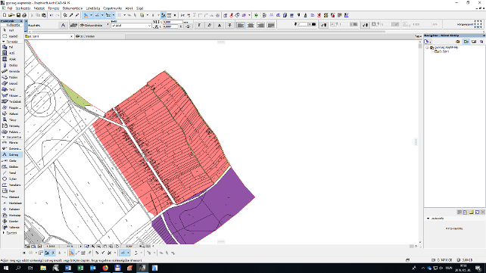486x273 pixels.
Task: Click the Undo icon in toolbar
Action: (51, 15)
